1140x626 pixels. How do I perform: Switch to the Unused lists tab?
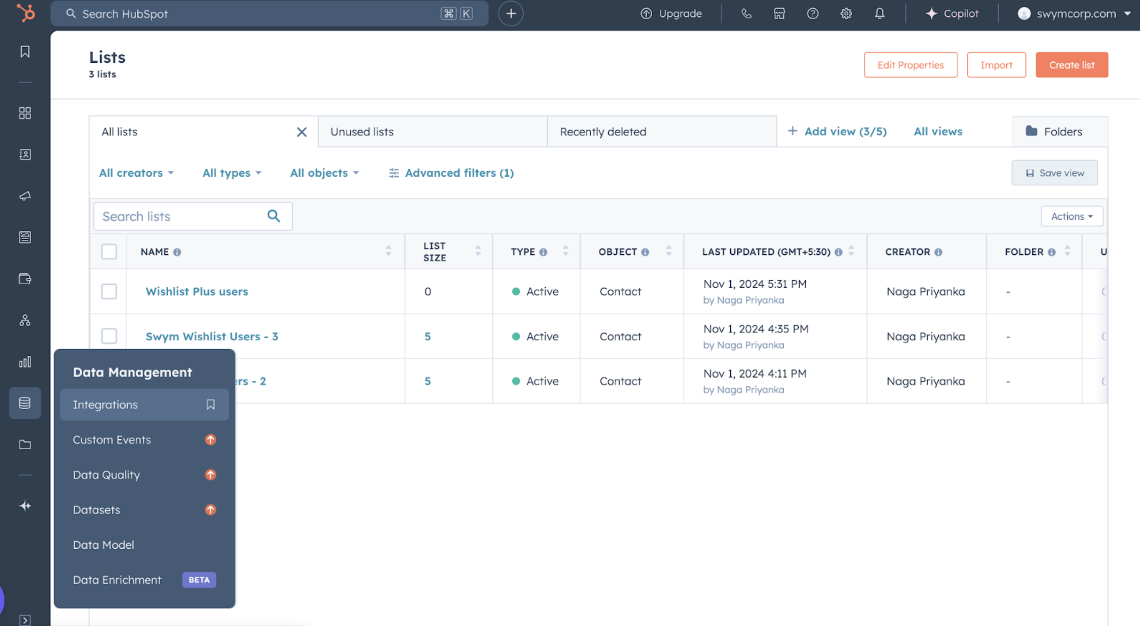tap(362, 132)
